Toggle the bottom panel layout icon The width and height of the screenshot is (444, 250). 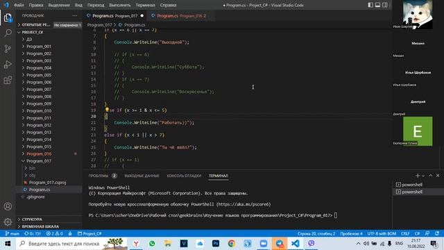[x=377, y=5]
